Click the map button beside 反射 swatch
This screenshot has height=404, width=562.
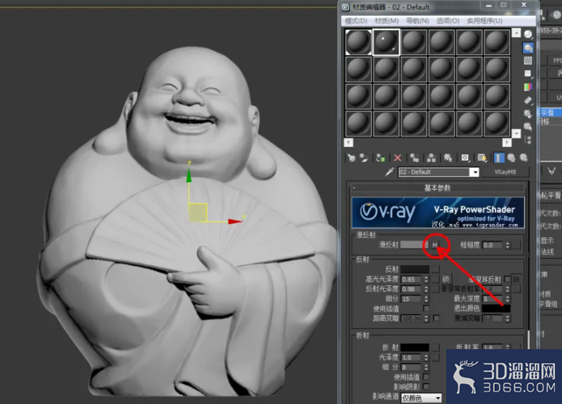pyautogui.click(x=435, y=269)
